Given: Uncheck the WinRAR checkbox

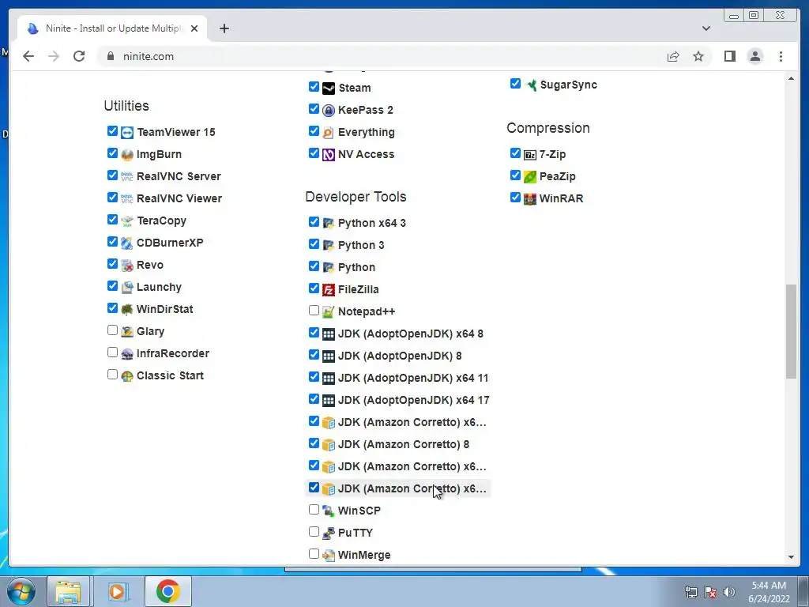Looking at the screenshot, I should coord(515,197).
